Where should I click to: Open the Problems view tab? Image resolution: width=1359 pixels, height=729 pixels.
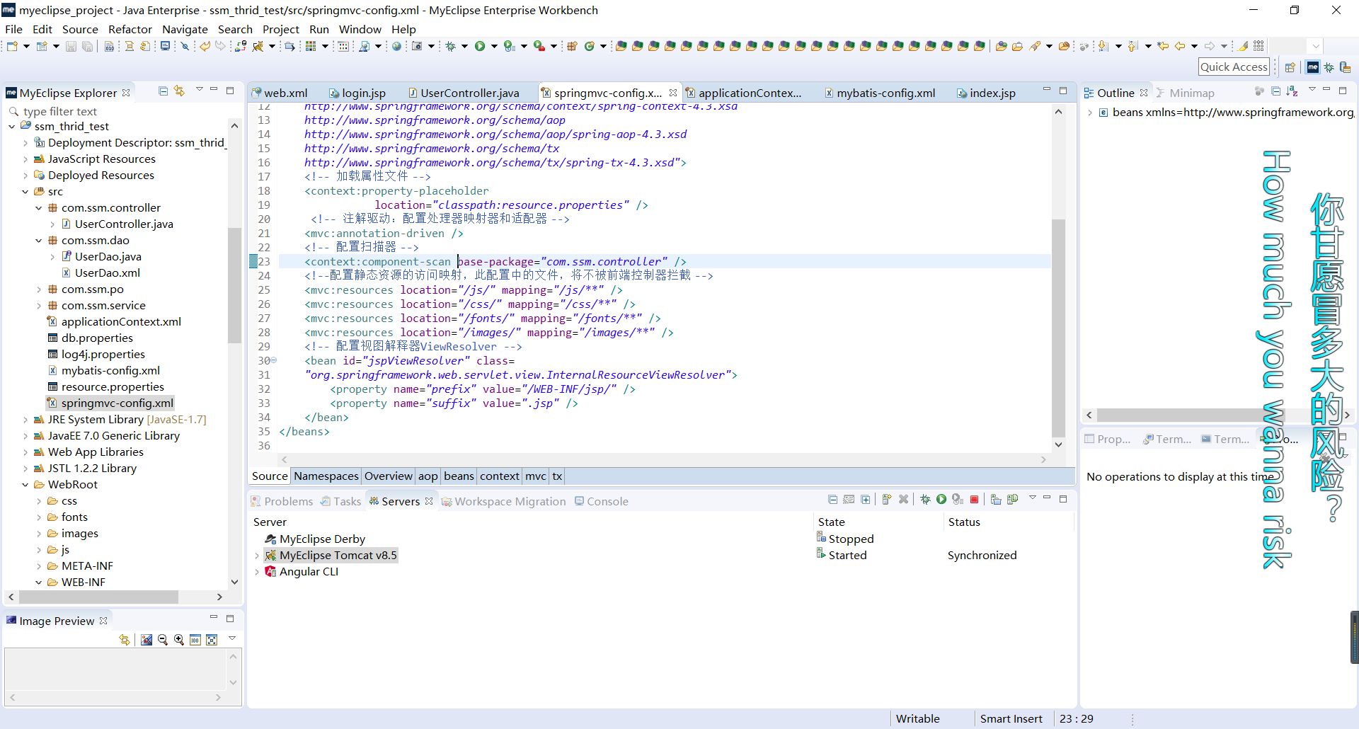282,501
